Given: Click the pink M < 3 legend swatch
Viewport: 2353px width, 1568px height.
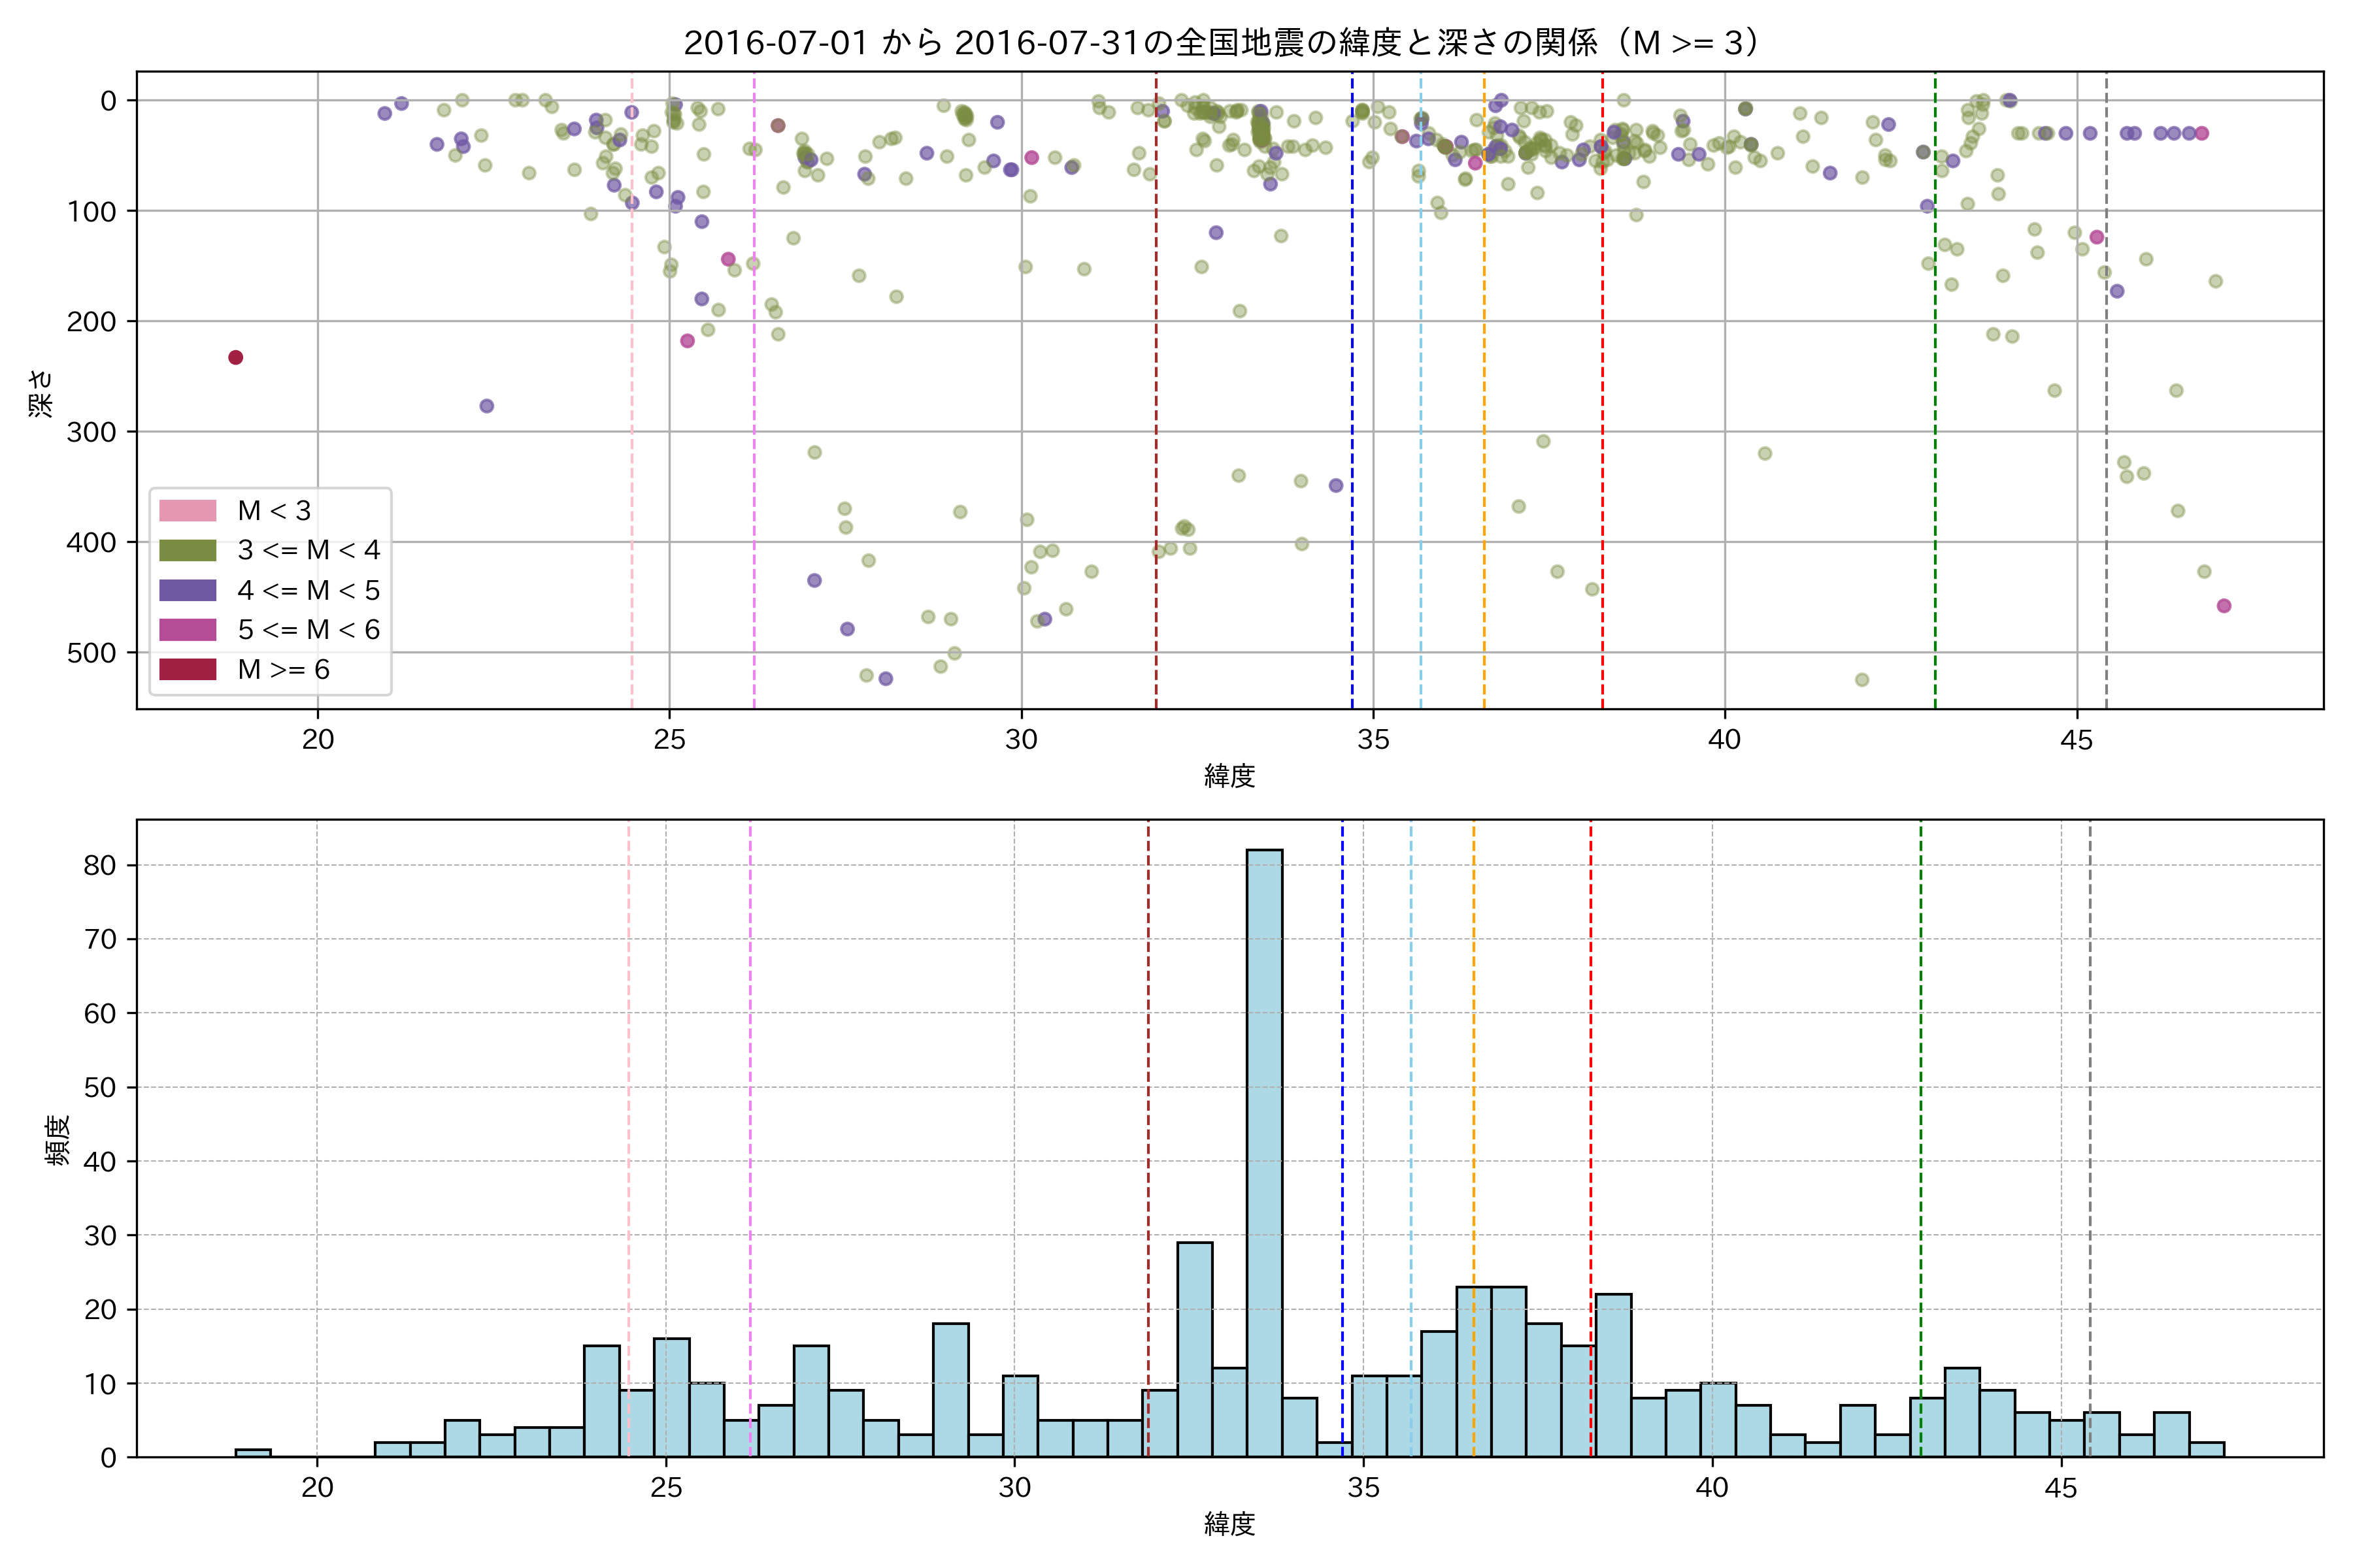Looking at the screenshot, I should pos(187,511).
